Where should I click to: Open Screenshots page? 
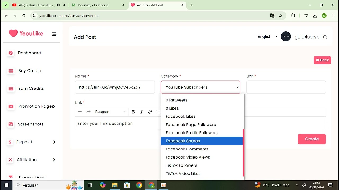click(x=31, y=124)
